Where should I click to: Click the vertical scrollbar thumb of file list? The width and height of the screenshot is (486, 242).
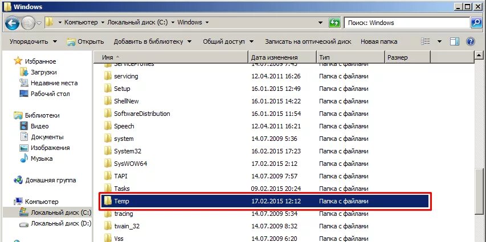479,190
